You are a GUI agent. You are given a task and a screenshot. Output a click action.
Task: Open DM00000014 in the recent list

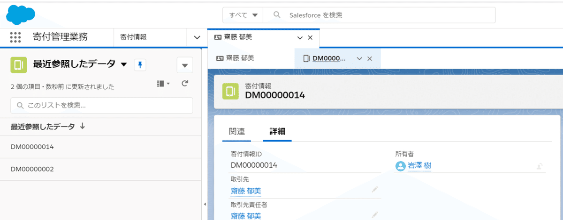(32, 147)
